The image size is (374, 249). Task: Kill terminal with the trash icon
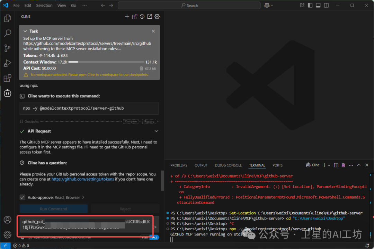[343, 165]
